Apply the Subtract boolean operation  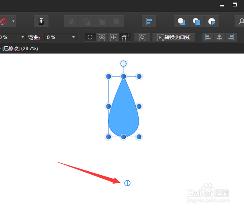click(x=197, y=21)
